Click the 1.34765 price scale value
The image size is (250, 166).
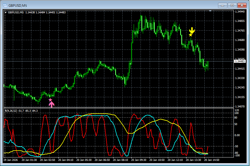click(x=240, y=30)
